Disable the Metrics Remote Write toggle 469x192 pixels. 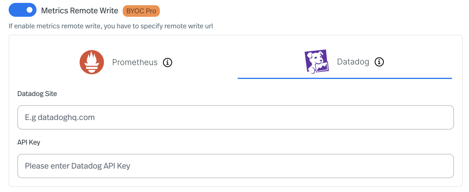pos(23,10)
